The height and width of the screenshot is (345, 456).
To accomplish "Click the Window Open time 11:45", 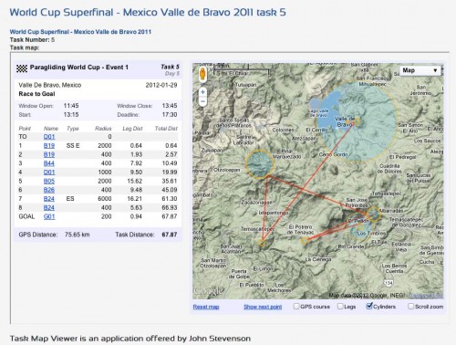I will [x=71, y=106].
